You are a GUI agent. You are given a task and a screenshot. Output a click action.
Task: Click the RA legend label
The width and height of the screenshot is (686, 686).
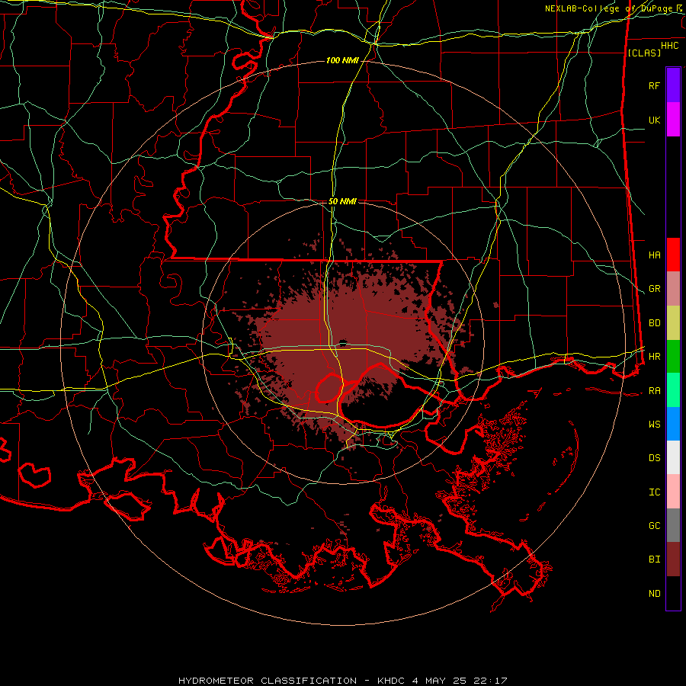pos(654,391)
